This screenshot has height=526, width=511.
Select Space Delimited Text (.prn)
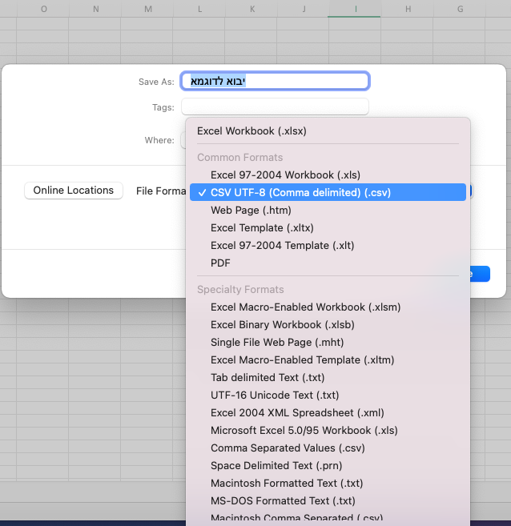pyautogui.click(x=328, y=466)
